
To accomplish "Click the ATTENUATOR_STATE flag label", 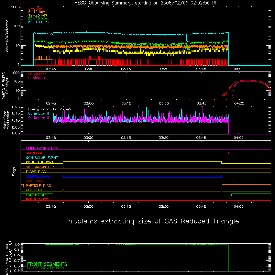I will coord(42,148).
